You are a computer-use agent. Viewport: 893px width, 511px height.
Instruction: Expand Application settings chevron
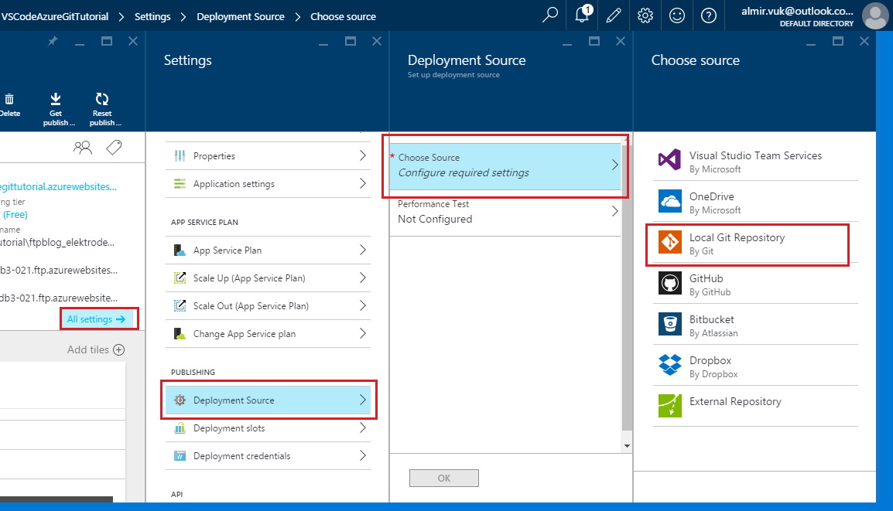(363, 183)
